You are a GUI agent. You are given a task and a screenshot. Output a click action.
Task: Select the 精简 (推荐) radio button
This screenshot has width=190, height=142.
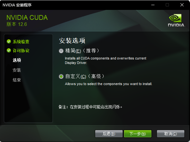click(61, 51)
